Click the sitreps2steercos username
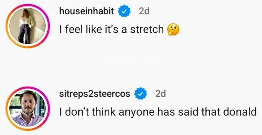 tap(95, 93)
